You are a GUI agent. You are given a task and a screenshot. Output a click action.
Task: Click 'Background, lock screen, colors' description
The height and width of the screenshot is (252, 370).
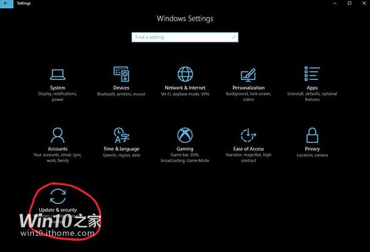pos(248,97)
